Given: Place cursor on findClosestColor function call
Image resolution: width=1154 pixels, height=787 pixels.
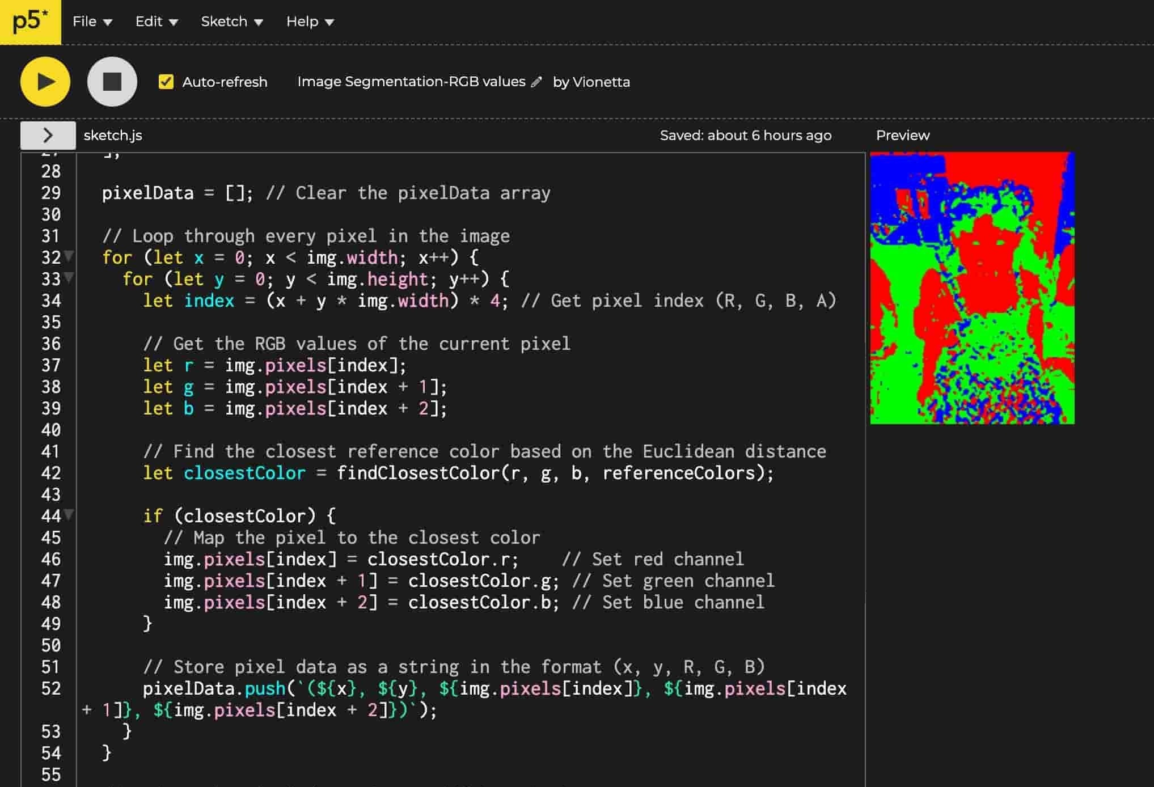Looking at the screenshot, I should [x=418, y=473].
